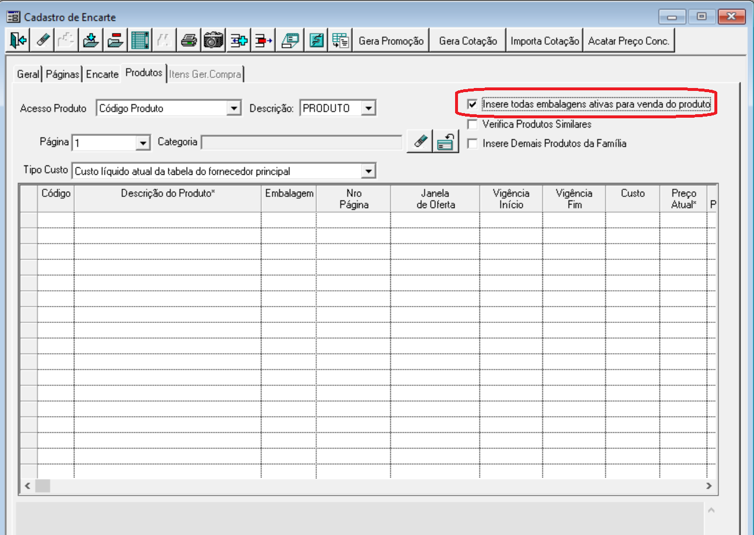This screenshot has height=535, width=754.
Task: Click the Cadastro de Encarte title bar icon
Action: click(x=12, y=17)
